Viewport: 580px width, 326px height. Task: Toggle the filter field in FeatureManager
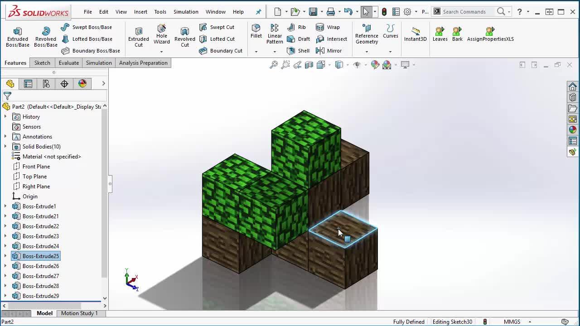point(7,96)
